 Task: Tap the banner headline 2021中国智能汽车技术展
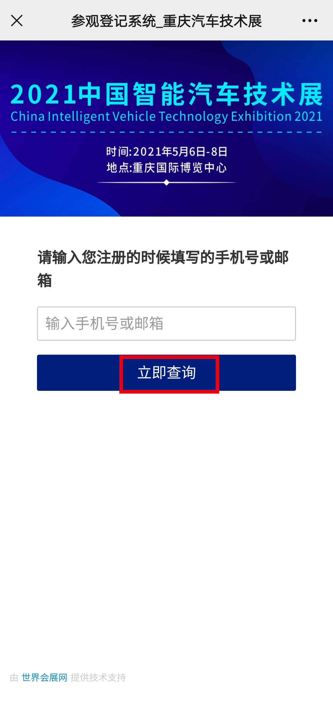[166, 94]
